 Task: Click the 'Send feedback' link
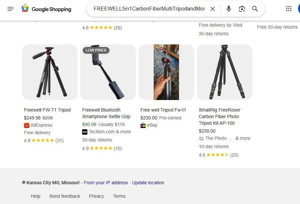(x=65, y=196)
